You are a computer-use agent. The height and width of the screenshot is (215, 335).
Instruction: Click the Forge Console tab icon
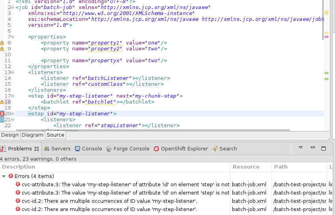109,149
